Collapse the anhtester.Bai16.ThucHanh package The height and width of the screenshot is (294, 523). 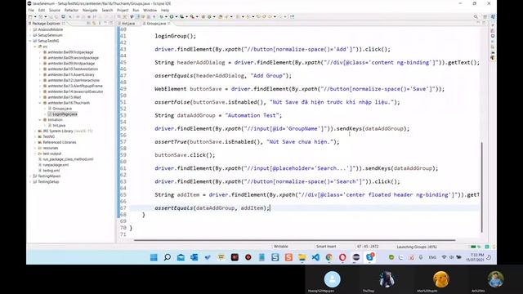[x=40, y=103]
